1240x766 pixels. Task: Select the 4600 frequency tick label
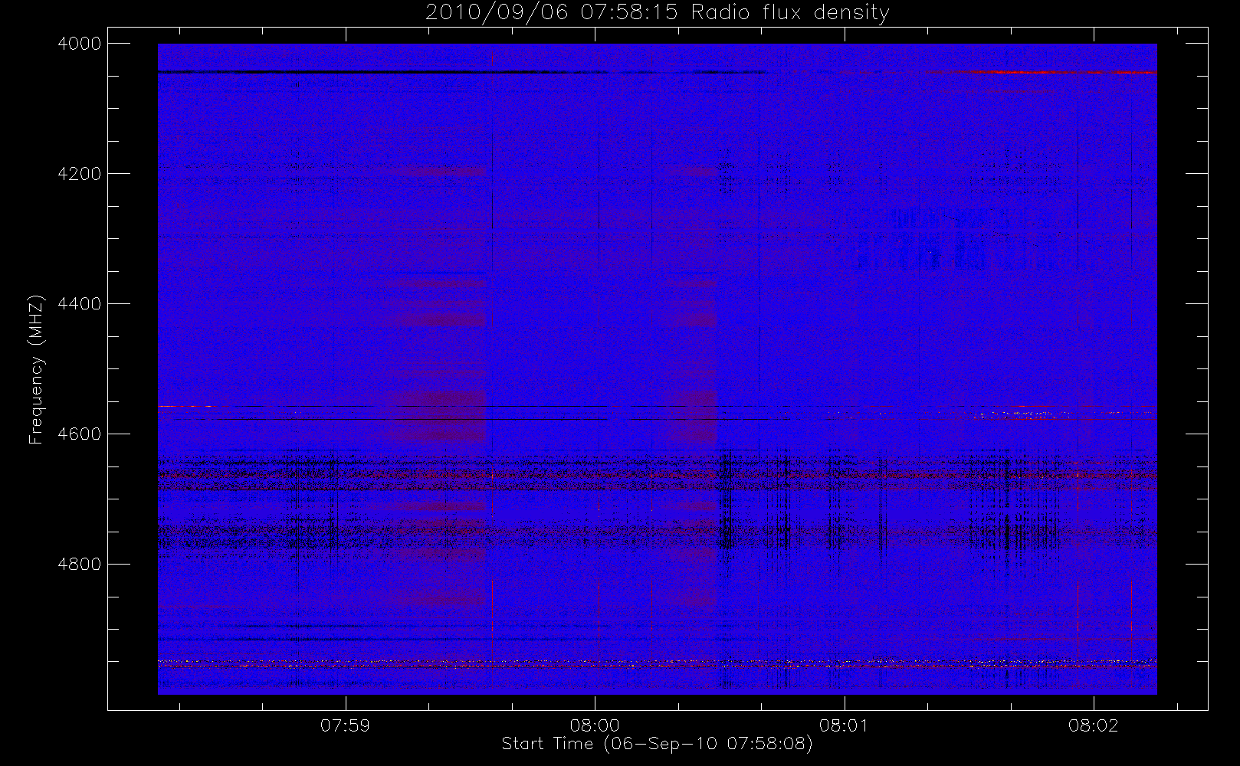click(80, 434)
